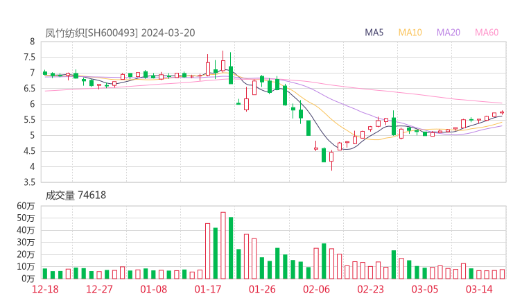Jump to the 01-17 date marker
The image size is (513, 305).
coord(208,289)
